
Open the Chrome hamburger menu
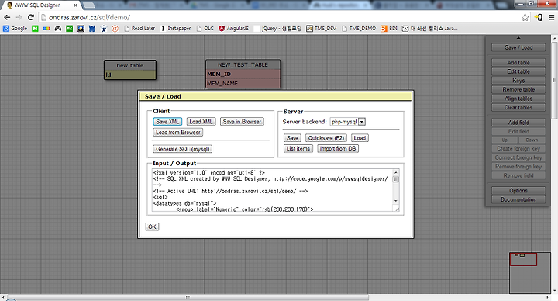[551, 17]
